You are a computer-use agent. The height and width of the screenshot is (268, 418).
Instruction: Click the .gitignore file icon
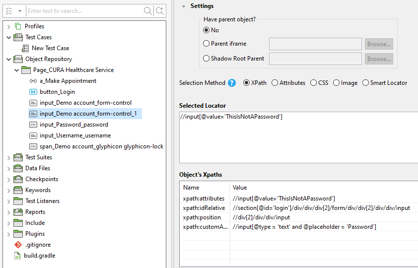18,245
